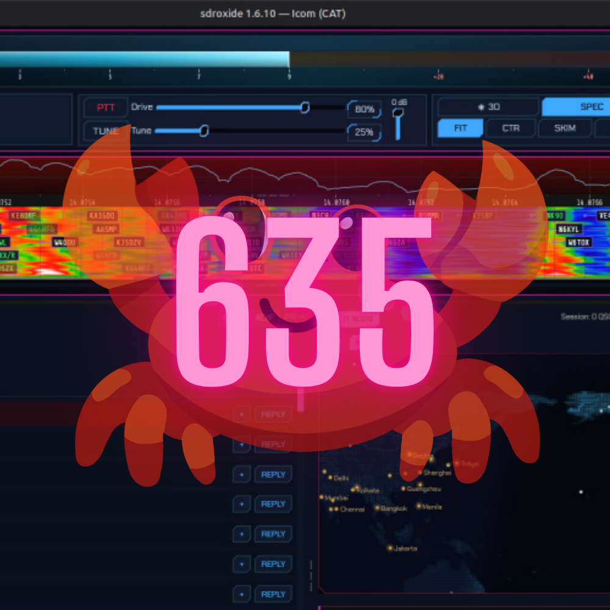Screen dimensions: 610x610
Task: Click the Tokyo map label
Action: click(470, 464)
